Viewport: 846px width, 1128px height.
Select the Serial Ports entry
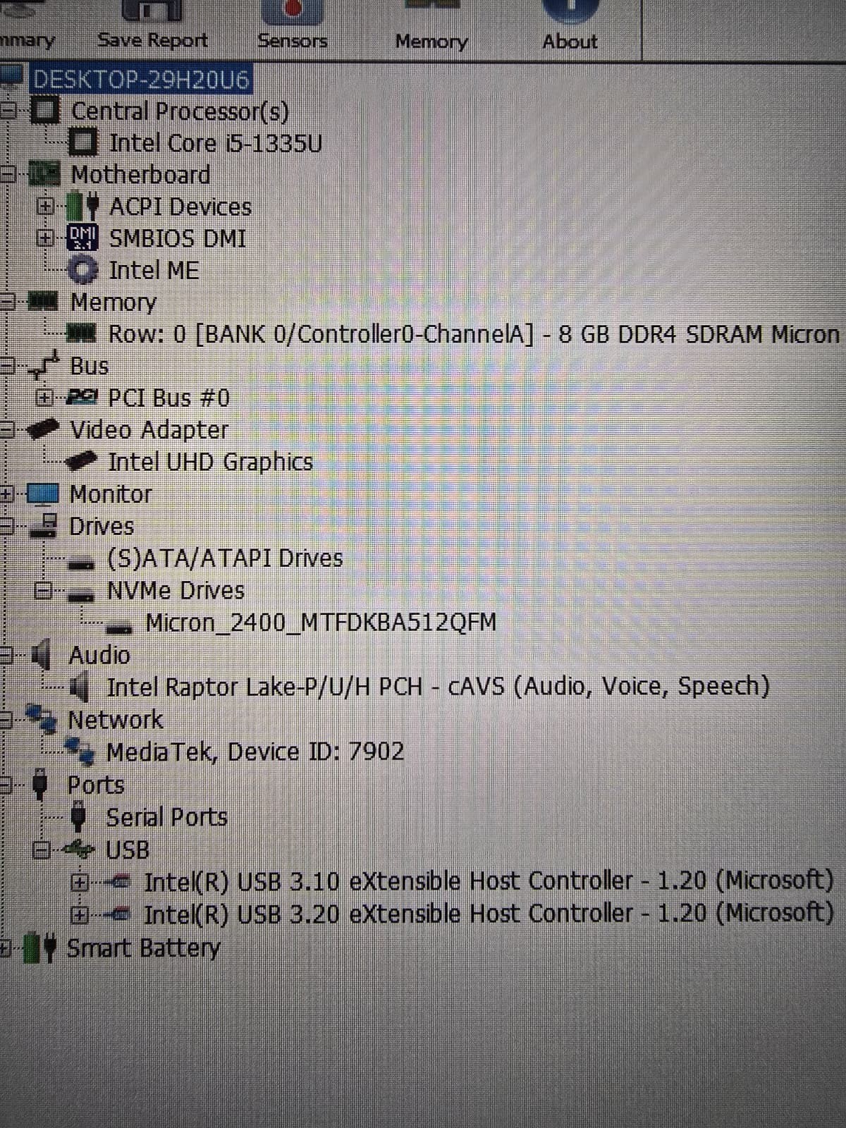(166, 817)
